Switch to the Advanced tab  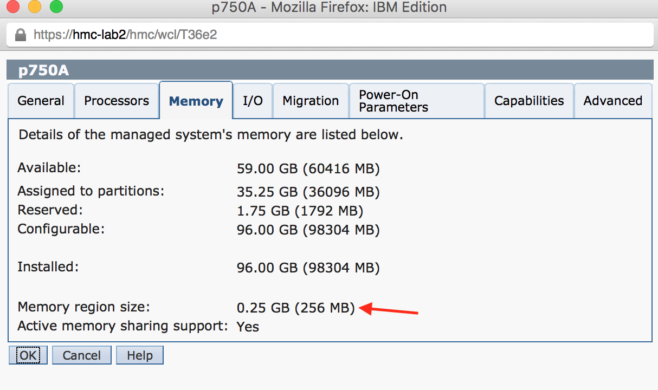point(613,101)
